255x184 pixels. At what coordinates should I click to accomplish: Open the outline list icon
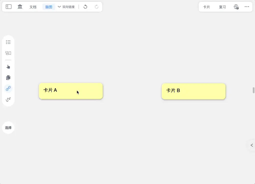[8, 42]
